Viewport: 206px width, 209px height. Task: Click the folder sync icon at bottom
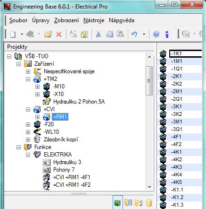point(139,203)
